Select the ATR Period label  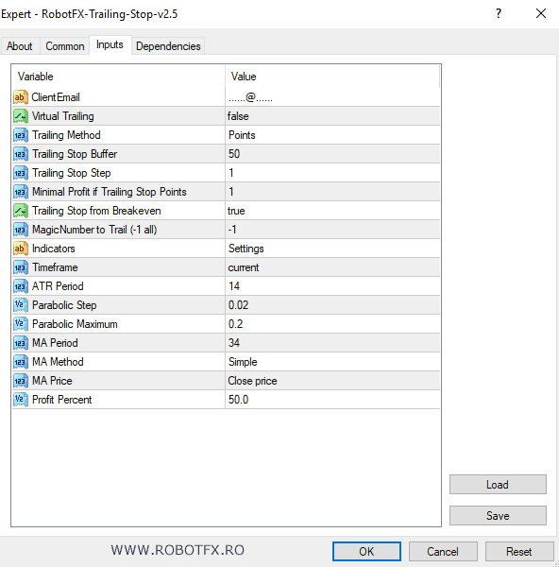58,286
